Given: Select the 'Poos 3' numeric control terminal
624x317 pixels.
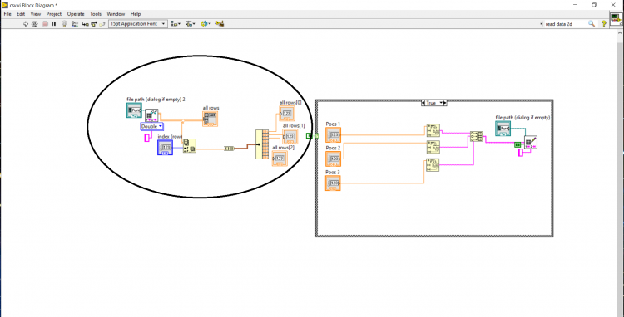Looking at the screenshot, I should (x=333, y=183).
